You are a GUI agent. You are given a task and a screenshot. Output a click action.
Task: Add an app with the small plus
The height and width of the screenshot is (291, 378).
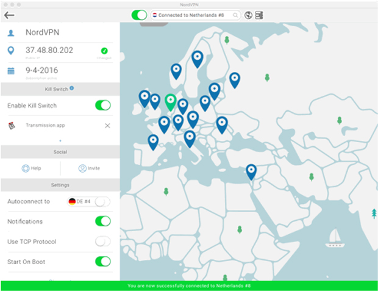[60, 141]
